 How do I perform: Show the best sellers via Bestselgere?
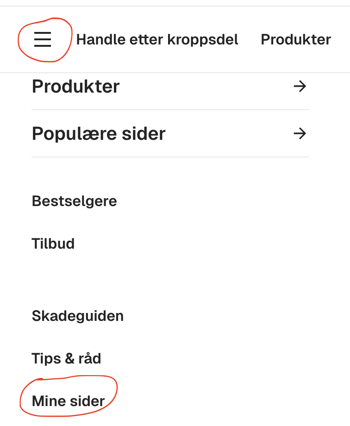click(74, 201)
